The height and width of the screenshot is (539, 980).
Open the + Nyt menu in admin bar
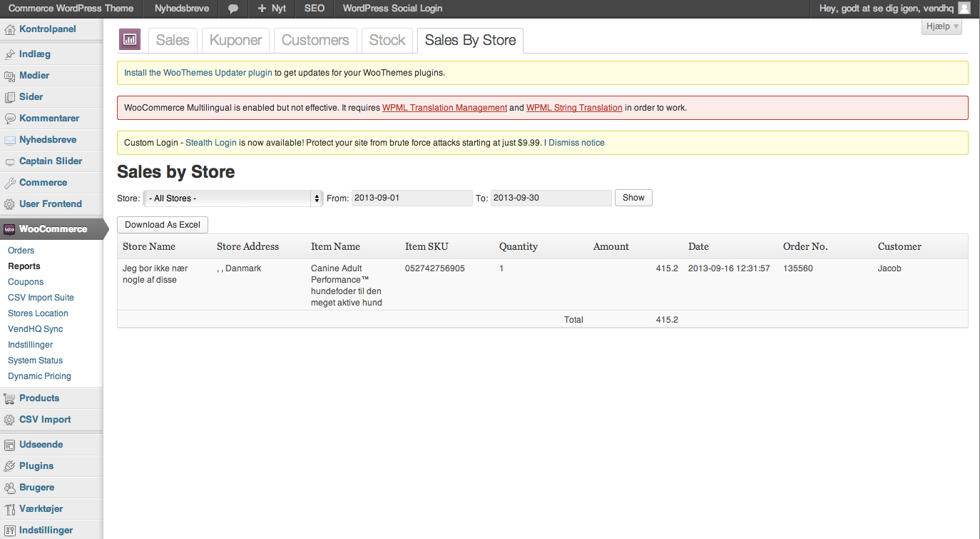(x=272, y=9)
